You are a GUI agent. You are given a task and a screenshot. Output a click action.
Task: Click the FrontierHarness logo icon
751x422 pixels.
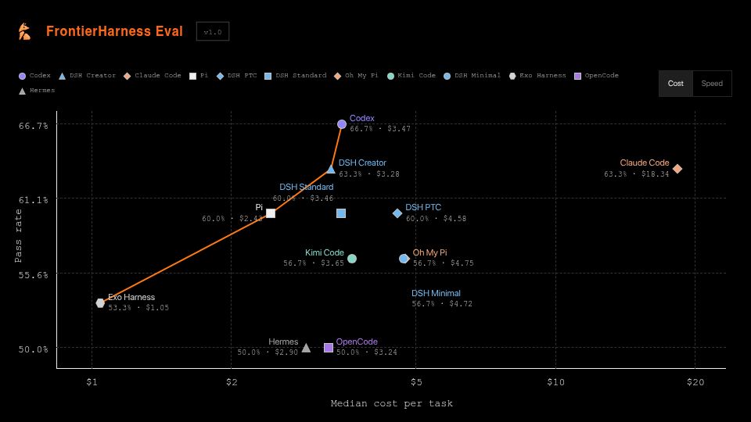click(x=24, y=31)
